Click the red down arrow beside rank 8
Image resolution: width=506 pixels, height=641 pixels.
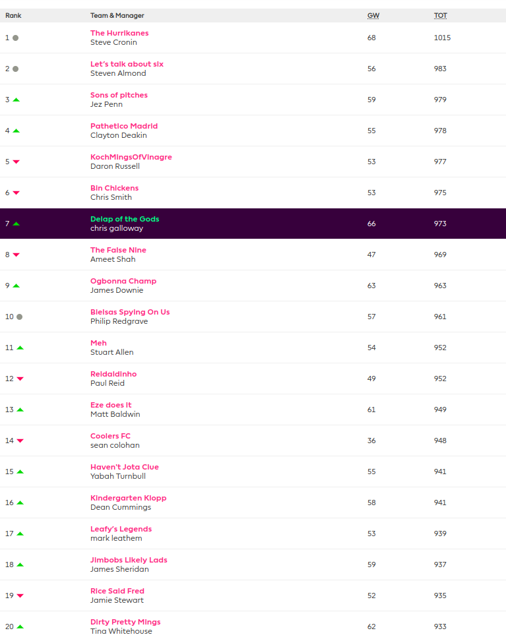[x=16, y=255]
